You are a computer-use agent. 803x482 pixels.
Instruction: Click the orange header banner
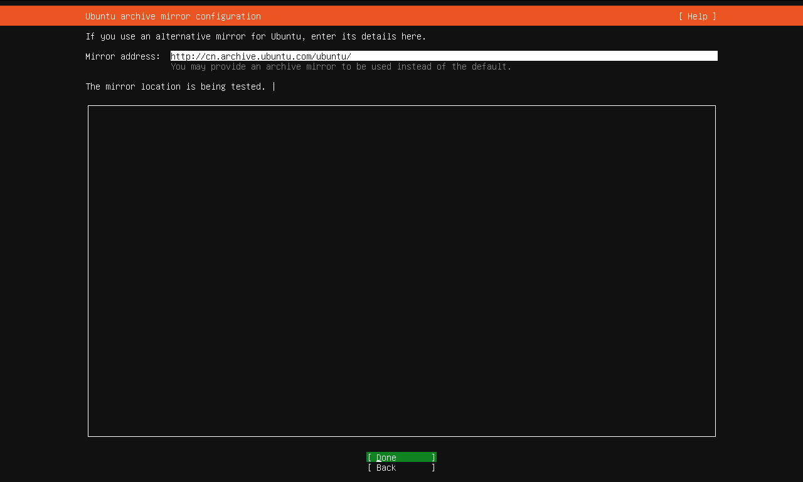click(x=401, y=16)
